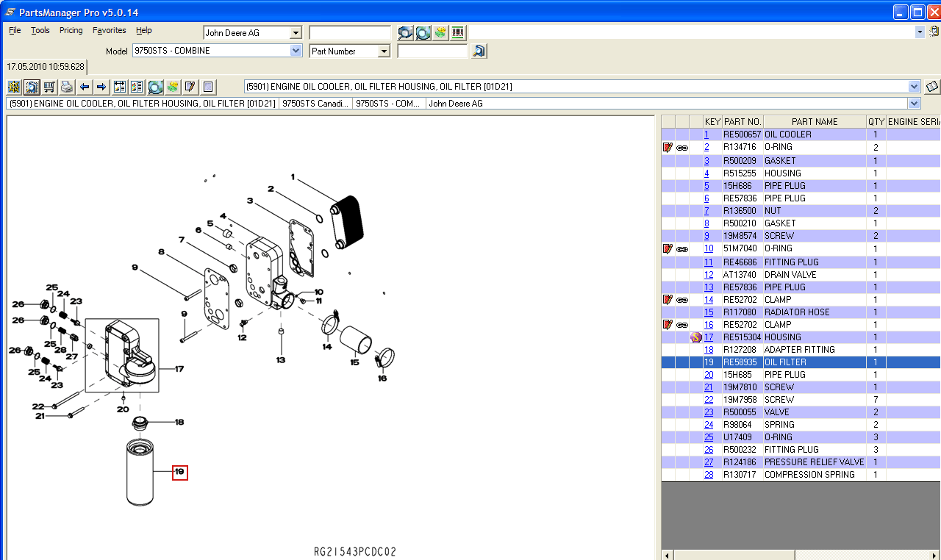Click the printer icon in toolbar
The image size is (941, 560).
pos(67,87)
